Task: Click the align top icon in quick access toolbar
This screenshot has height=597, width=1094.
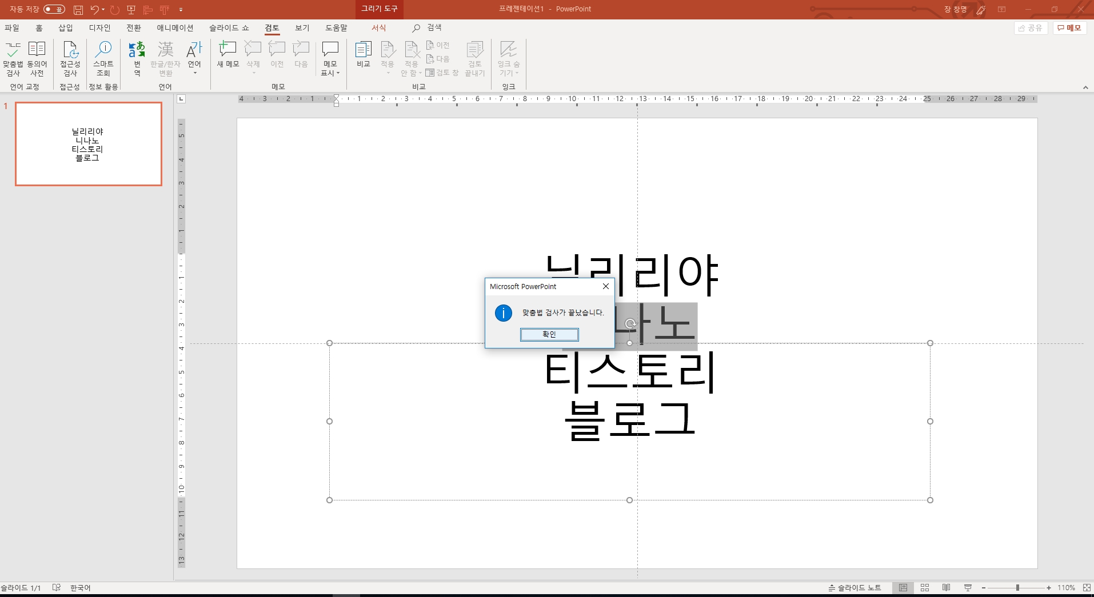Action: click(x=165, y=10)
